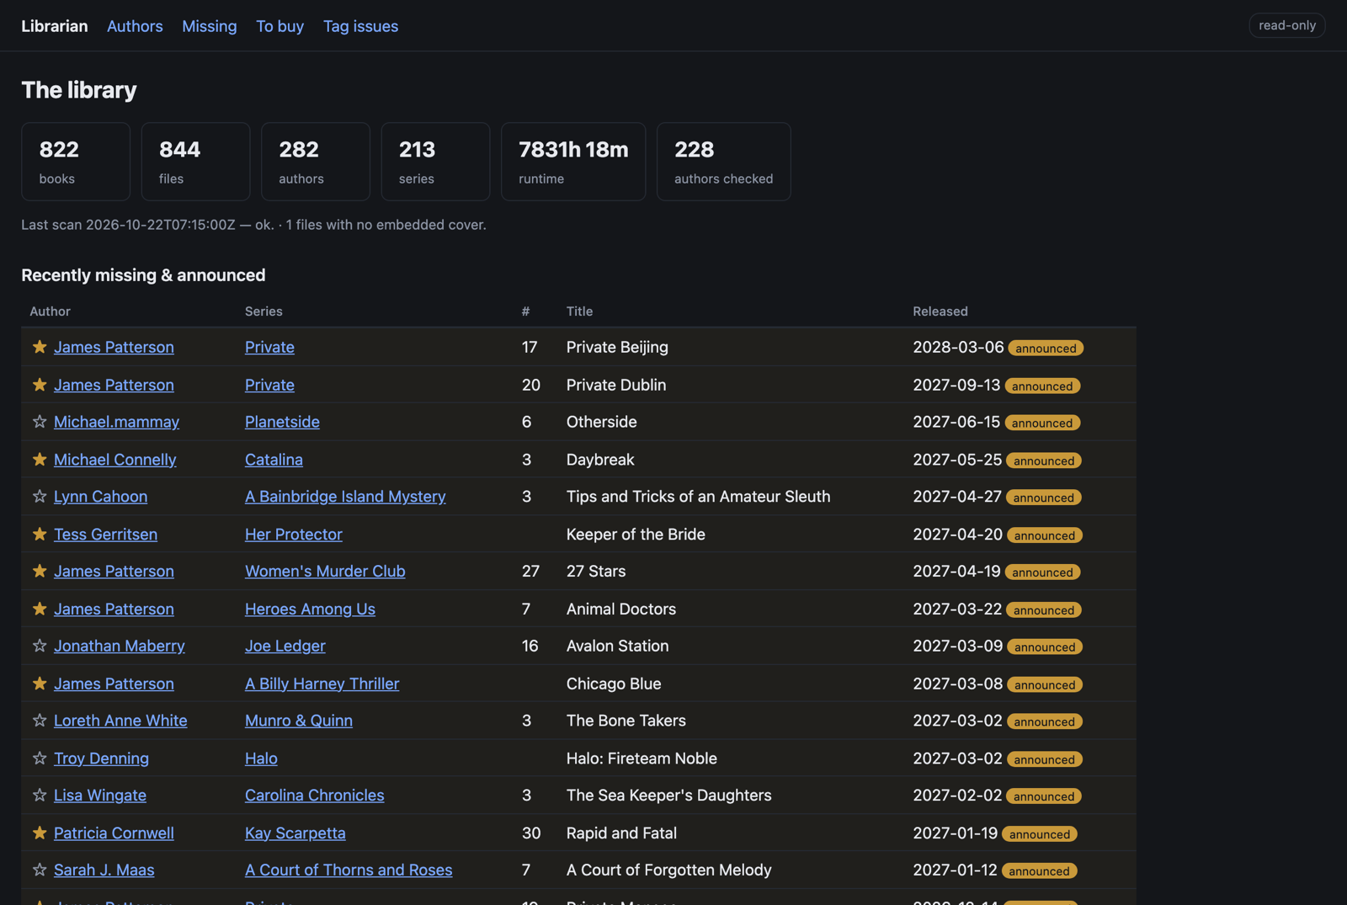Open the Missing page

pos(210,26)
